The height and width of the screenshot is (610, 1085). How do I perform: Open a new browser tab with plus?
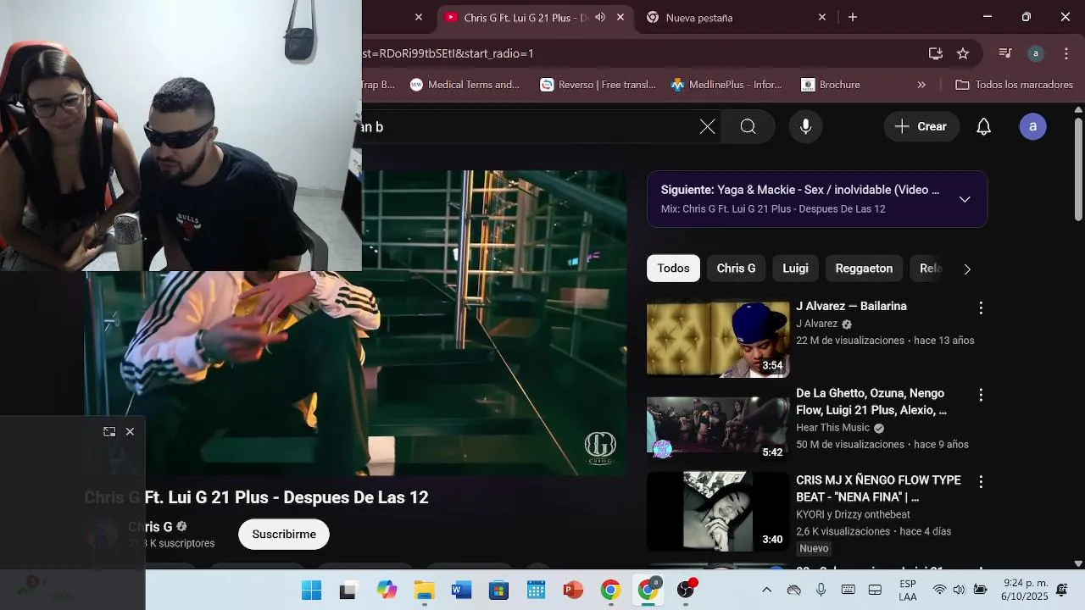(853, 17)
